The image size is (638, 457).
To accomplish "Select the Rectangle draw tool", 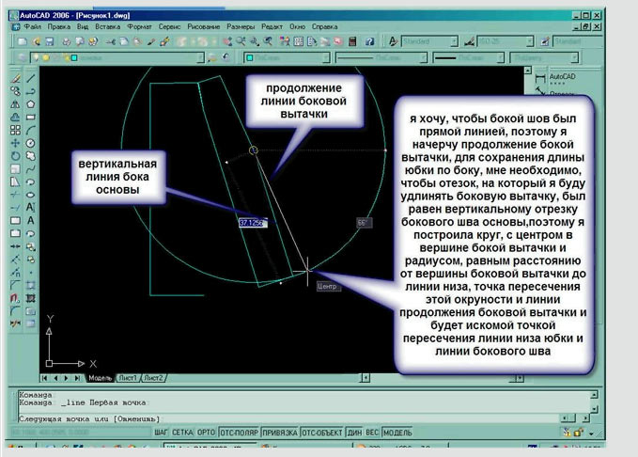I will (32, 117).
